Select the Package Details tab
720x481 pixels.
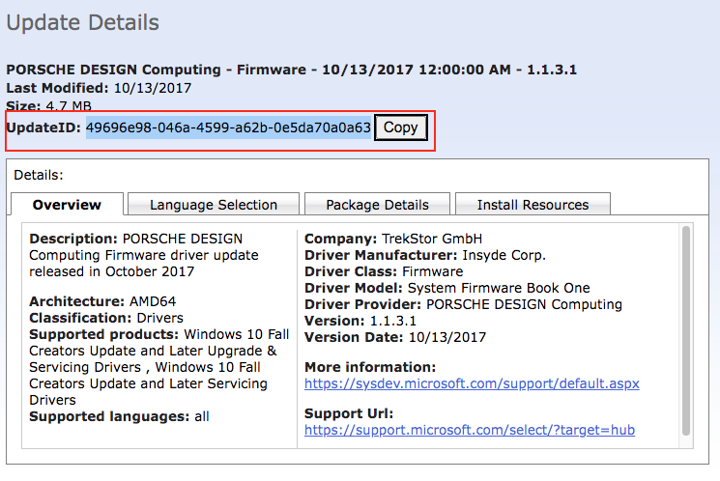tap(377, 205)
